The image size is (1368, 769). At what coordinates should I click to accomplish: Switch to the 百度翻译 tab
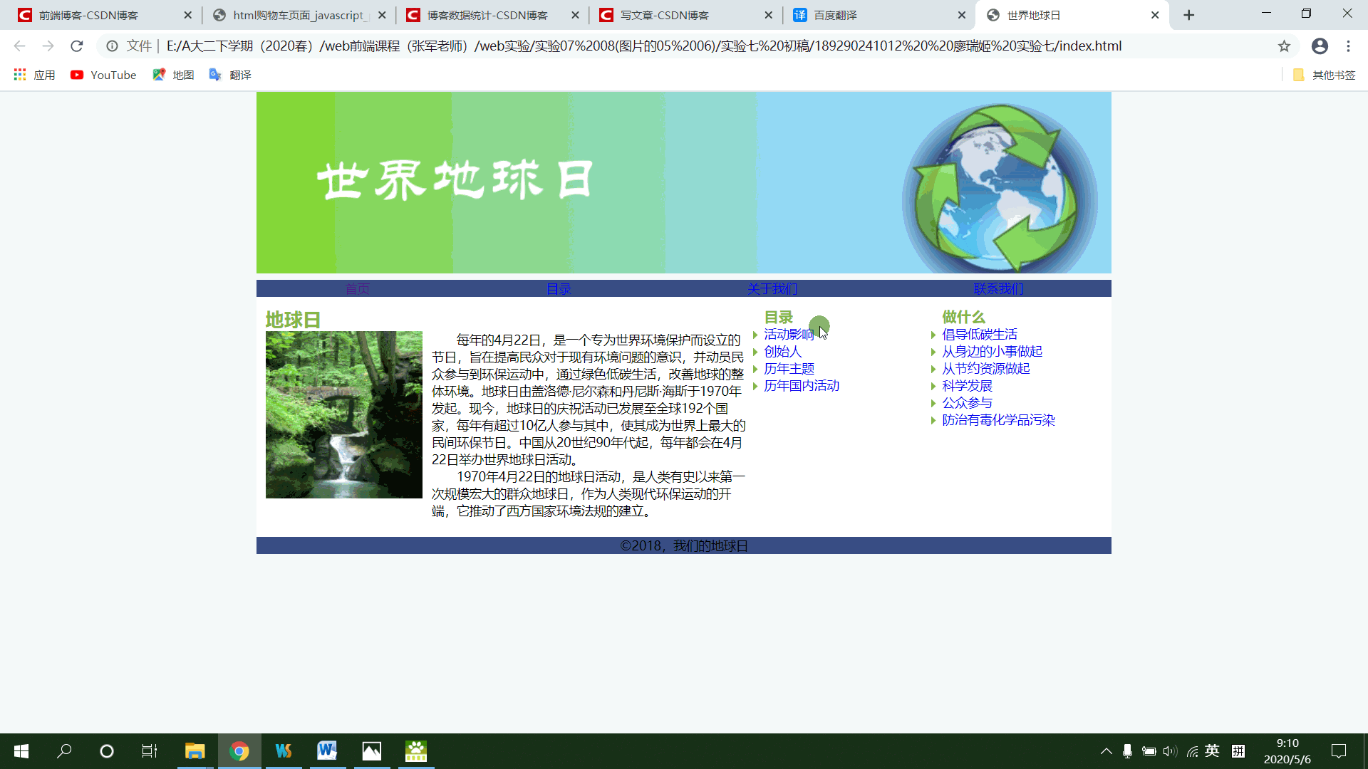click(835, 15)
